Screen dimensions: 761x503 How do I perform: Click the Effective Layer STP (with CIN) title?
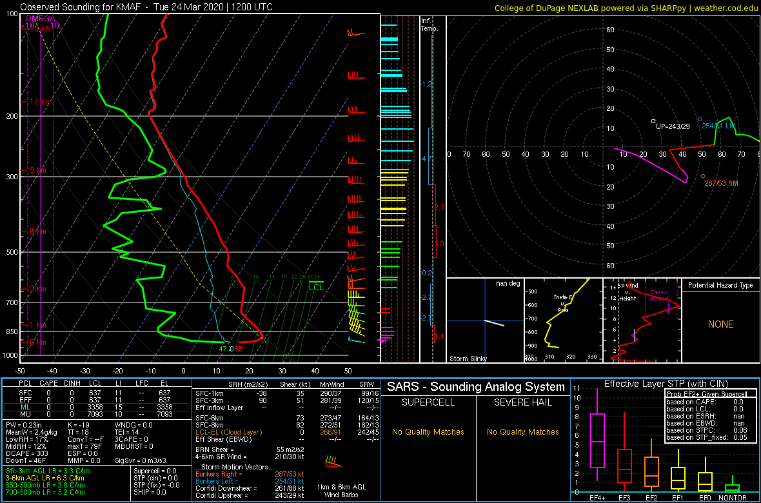point(666,384)
